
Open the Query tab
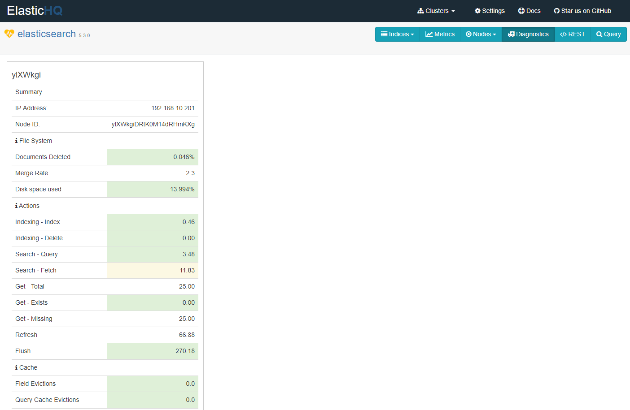[608, 34]
